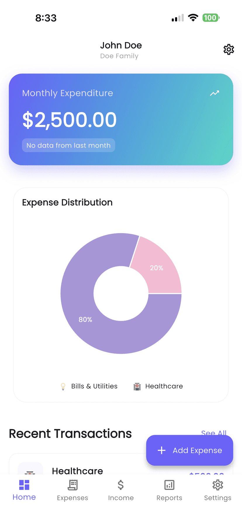This screenshot has width=242, height=525.
Task: Open Income via the dollar sign icon
Action: point(121,485)
